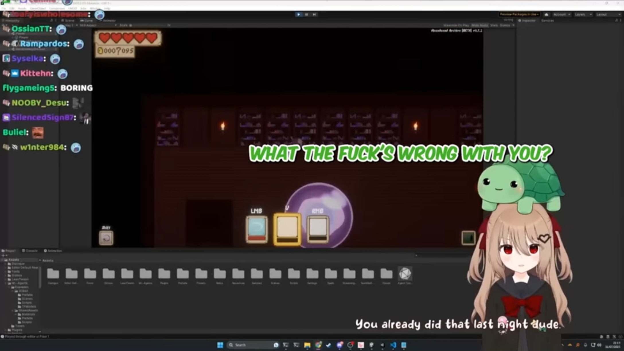Image resolution: width=624 pixels, height=351 pixels.
Task: Collapse the Examples folder in tree
Action: pos(9,287)
